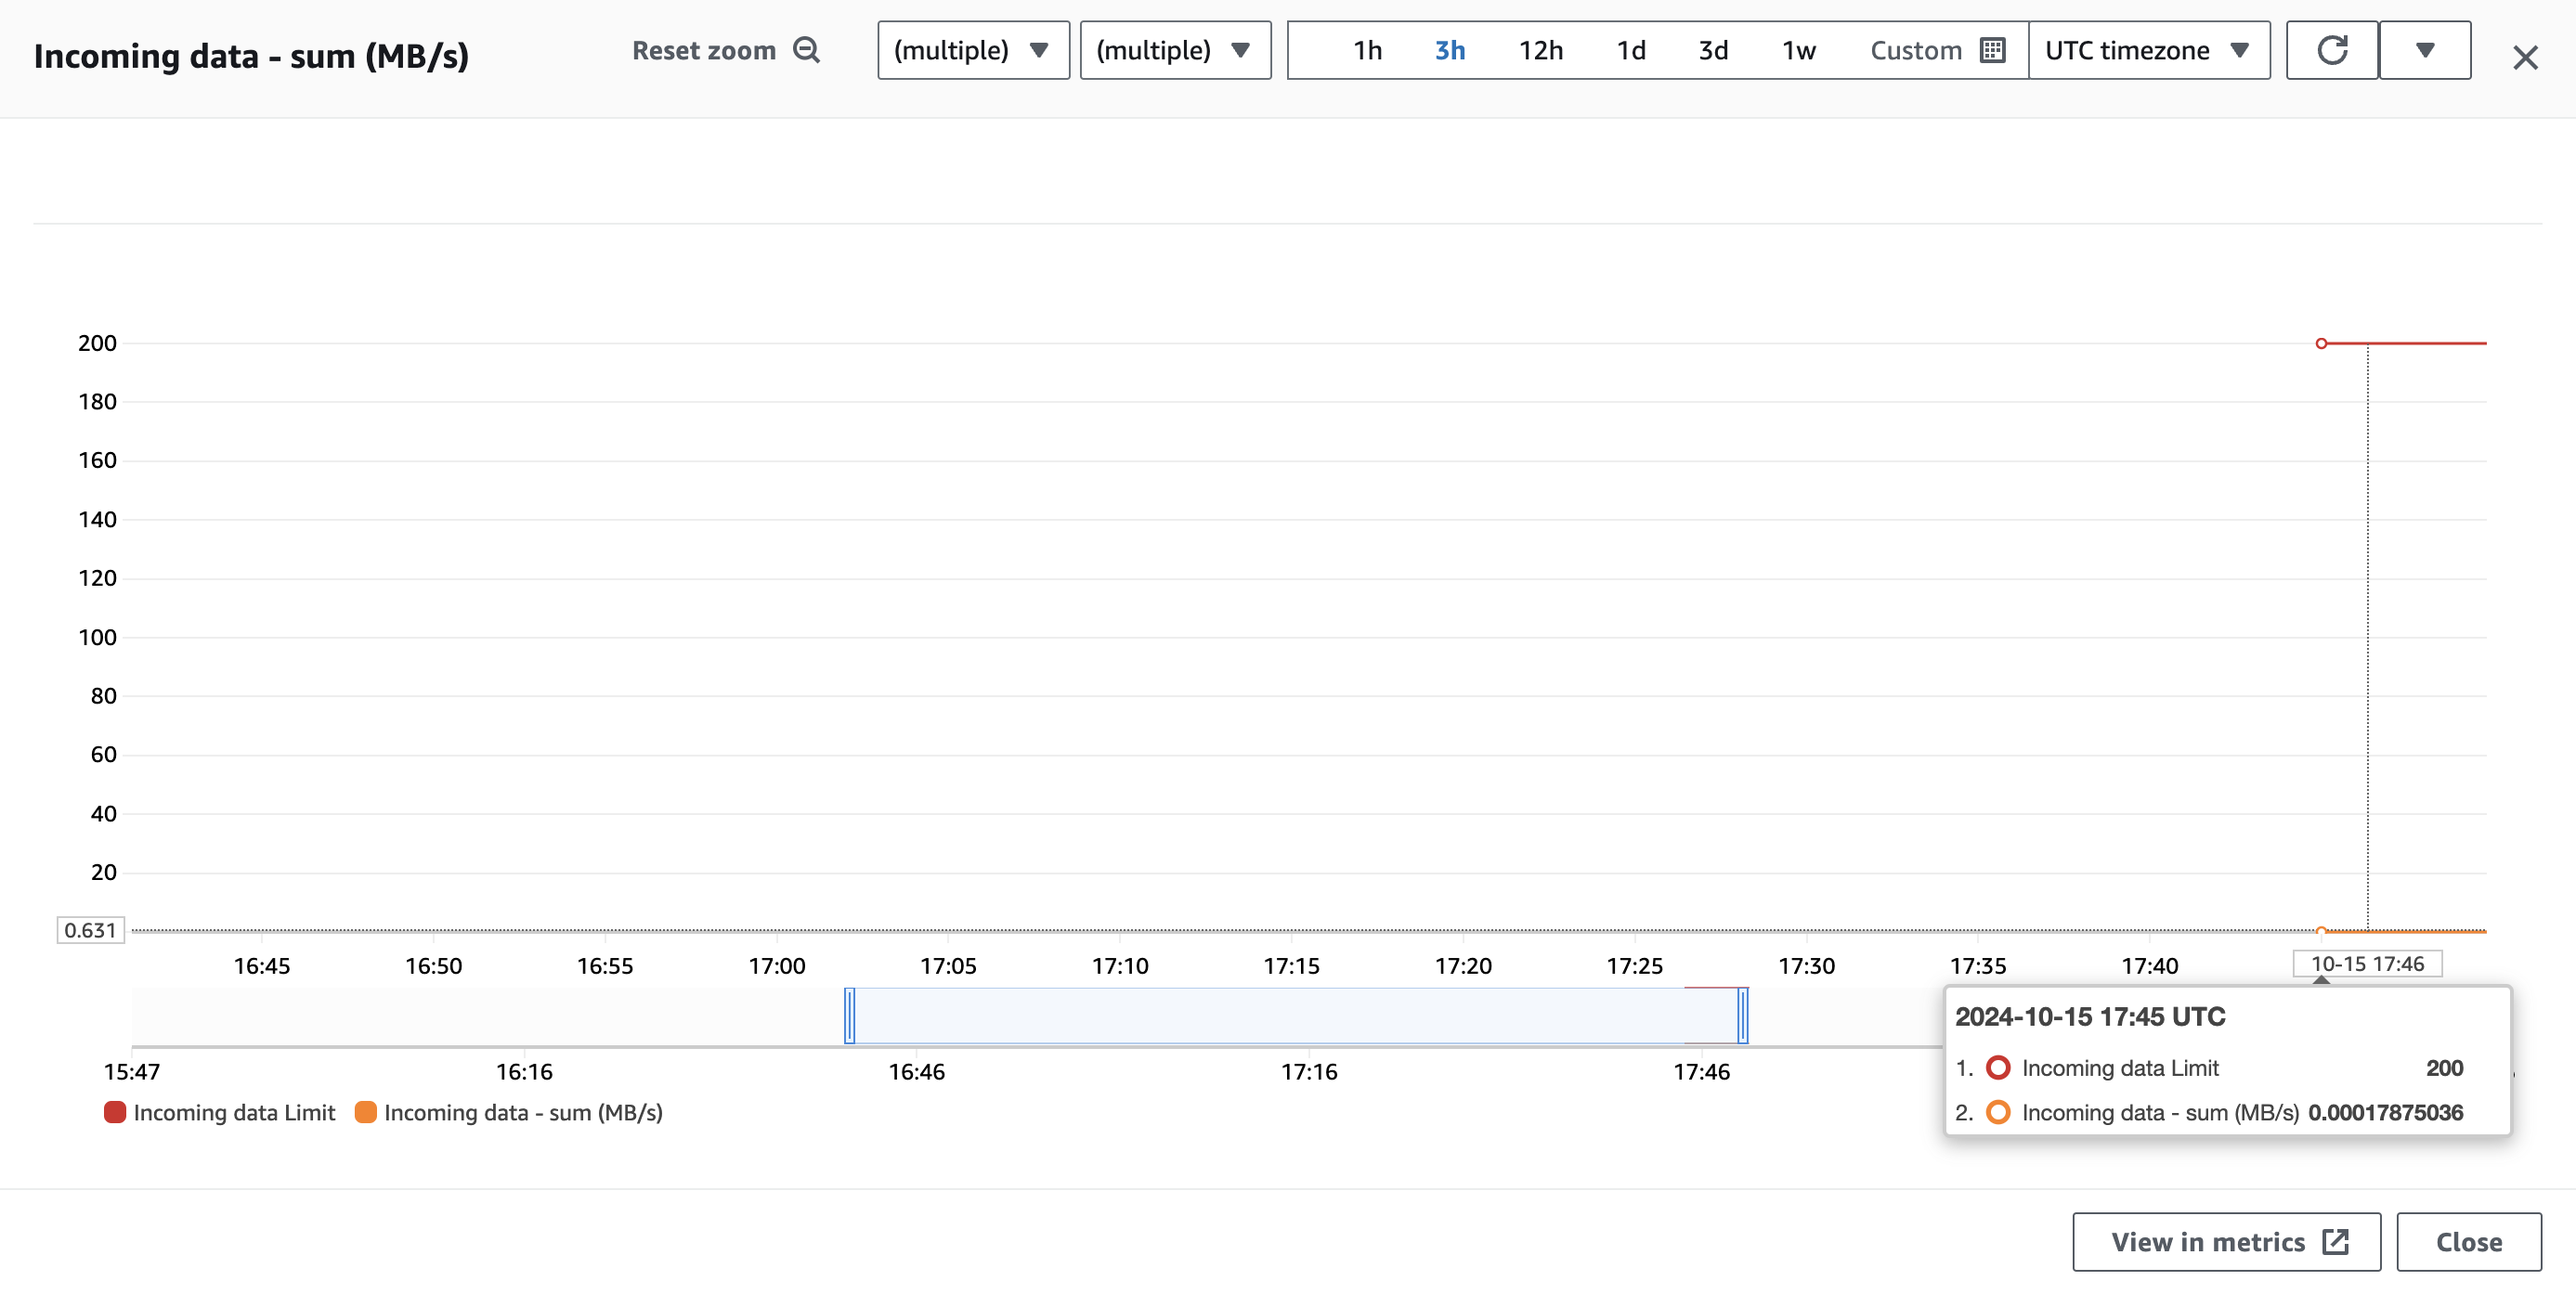Toggle the Incoming data - sum series visibility
Screen dimensions: 2576x1294
pos(524,1112)
